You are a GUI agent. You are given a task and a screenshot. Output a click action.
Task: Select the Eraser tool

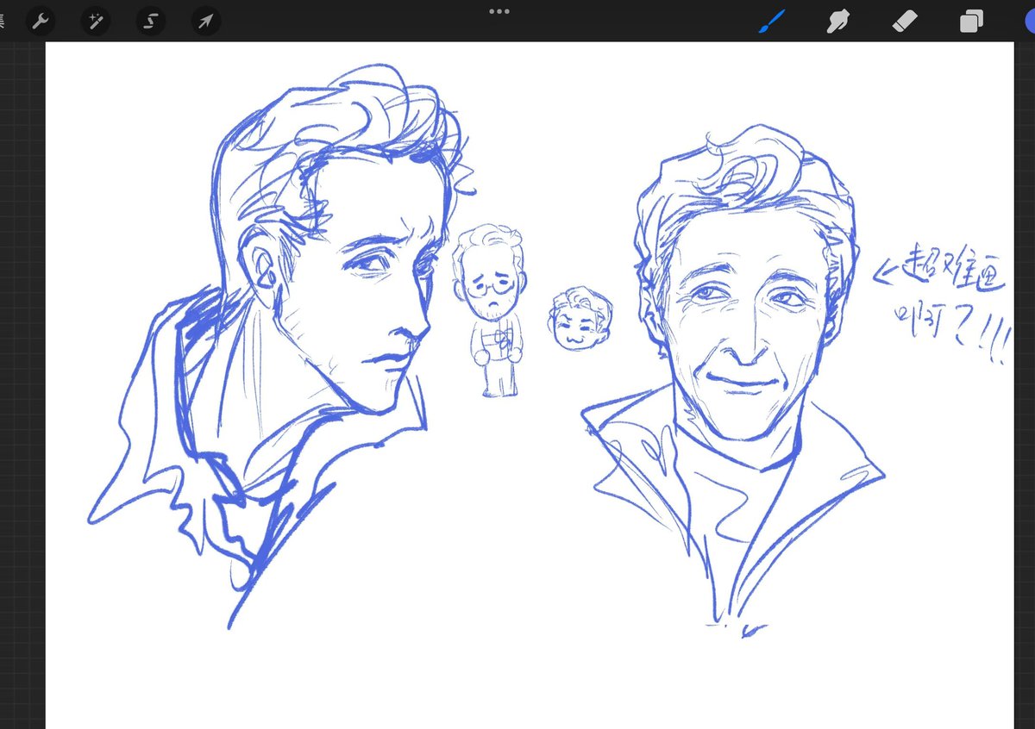click(904, 21)
